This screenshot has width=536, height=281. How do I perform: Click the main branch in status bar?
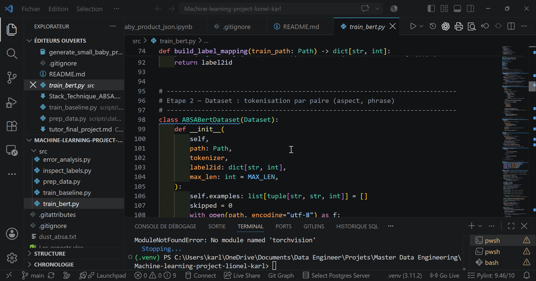pyautogui.click(x=33, y=275)
